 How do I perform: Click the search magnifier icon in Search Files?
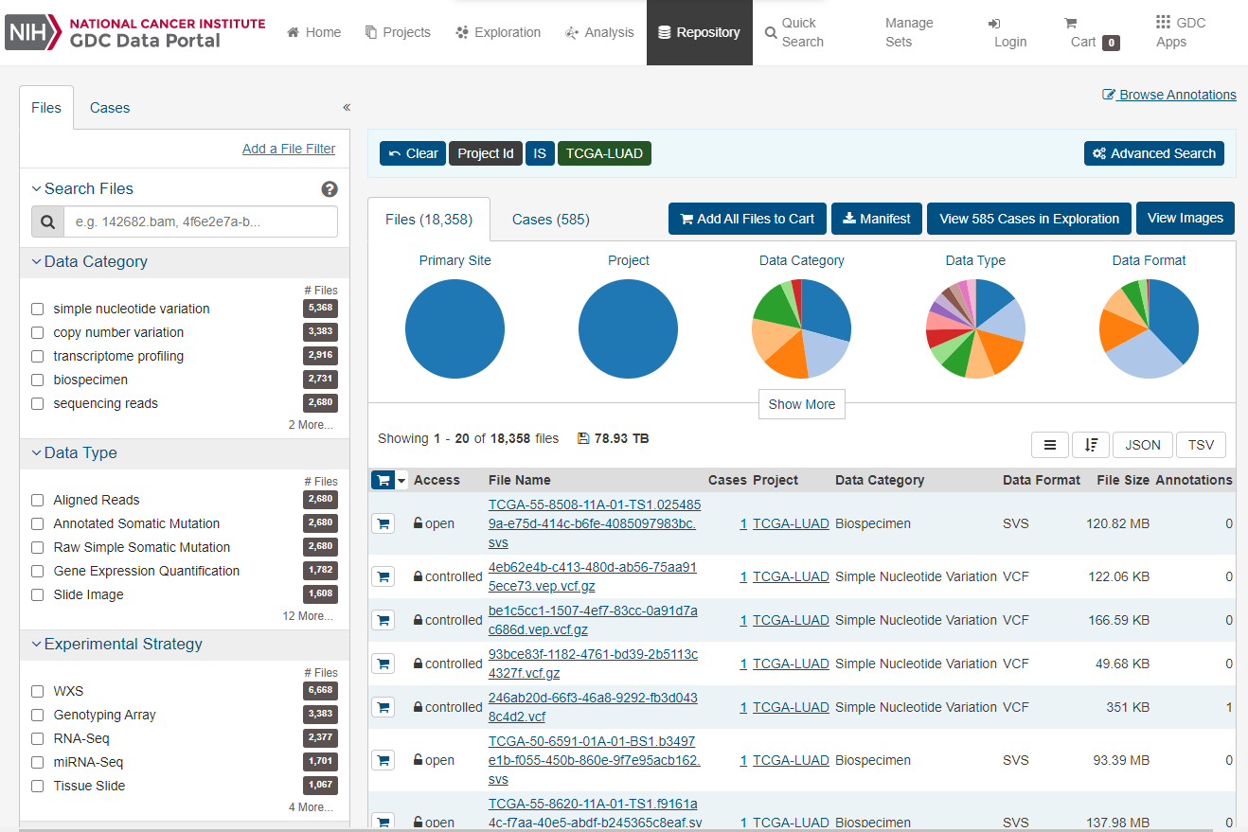tap(47, 222)
